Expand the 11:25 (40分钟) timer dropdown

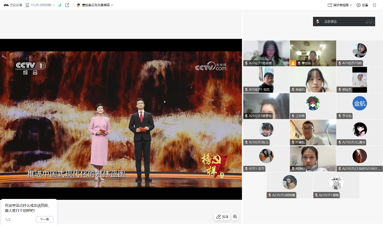point(40,5)
